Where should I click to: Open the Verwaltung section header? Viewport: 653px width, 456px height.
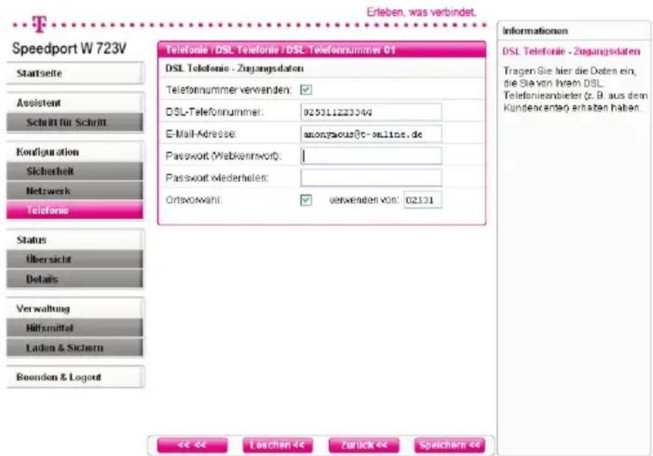pos(75,309)
